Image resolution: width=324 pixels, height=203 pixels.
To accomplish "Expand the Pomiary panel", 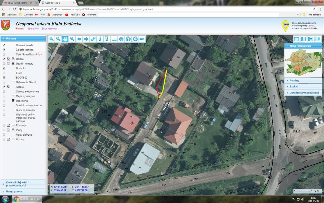I will [x=294, y=81].
